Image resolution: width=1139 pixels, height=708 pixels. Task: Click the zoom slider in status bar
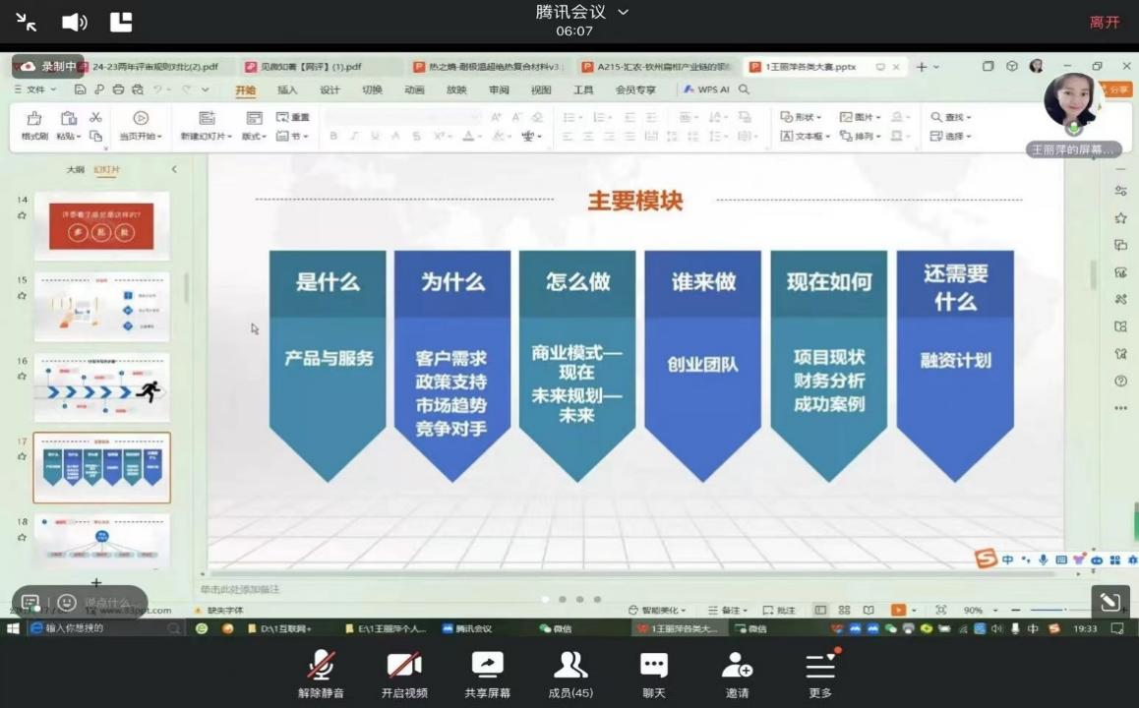[1054, 611]
